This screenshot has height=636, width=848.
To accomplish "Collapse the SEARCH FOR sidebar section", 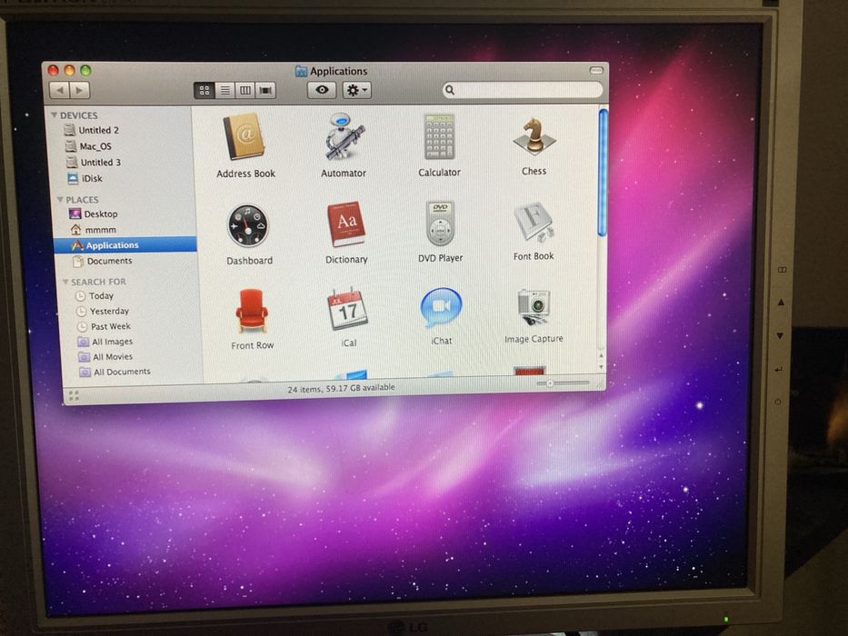I will pyautogui.click(x=65, y=282).
